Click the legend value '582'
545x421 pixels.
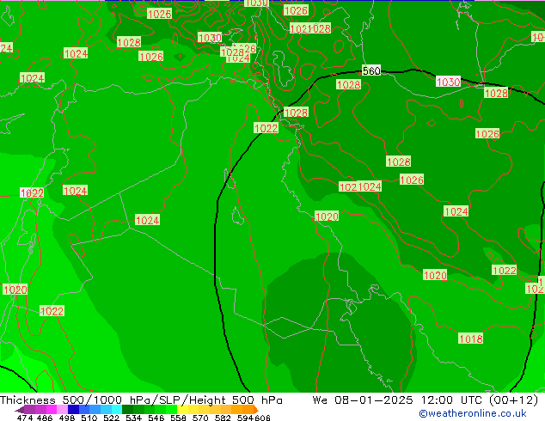(223, 418)
